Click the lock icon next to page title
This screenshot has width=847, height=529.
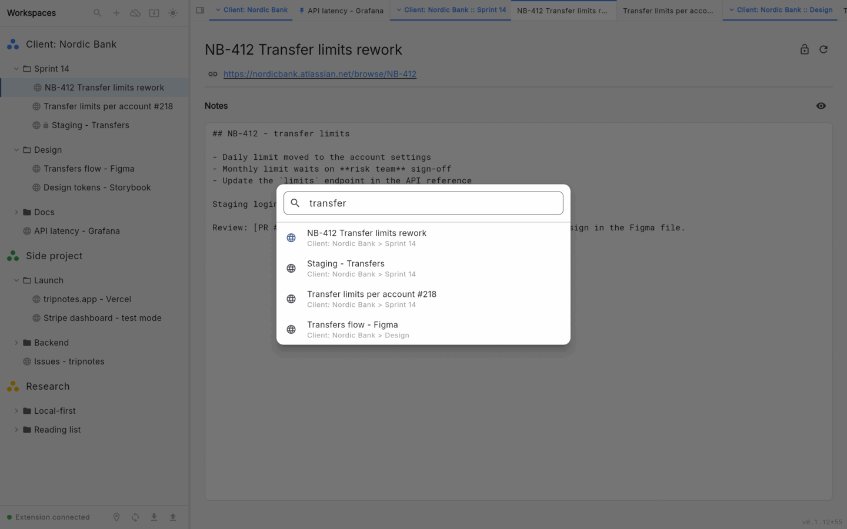pos(805,49)
